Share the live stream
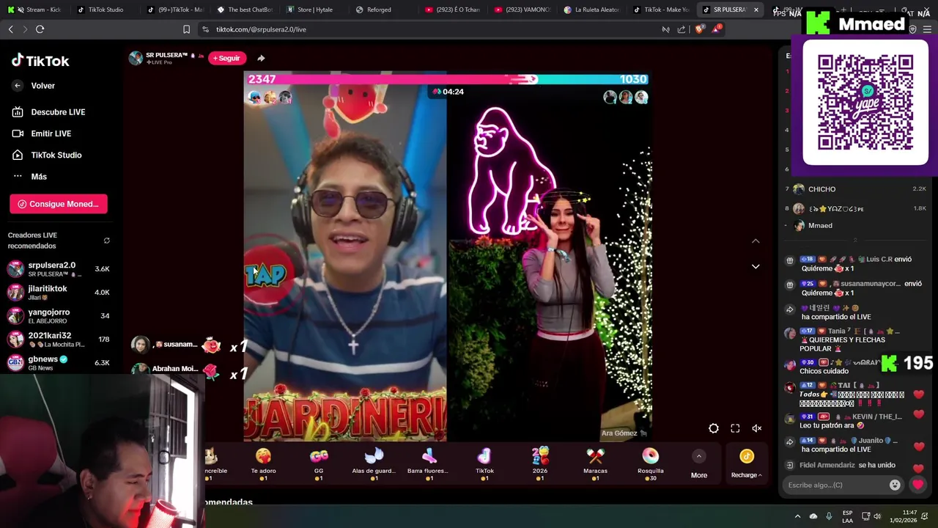This screenshot has width=938, height=528. point(261,58)
